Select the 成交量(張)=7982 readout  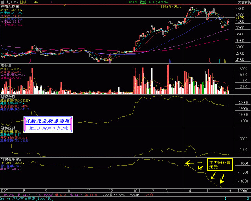13,75
